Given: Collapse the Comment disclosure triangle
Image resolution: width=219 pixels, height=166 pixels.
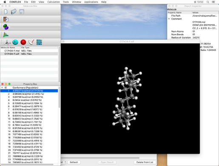Looking at the screenshot, I should click(x=169, y=19).
